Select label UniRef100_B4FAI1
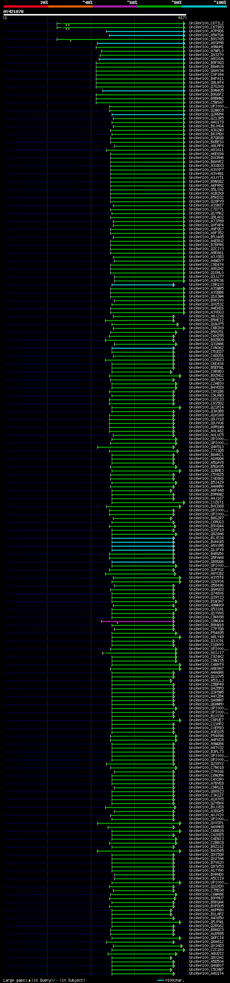 [x=206, y=78]
